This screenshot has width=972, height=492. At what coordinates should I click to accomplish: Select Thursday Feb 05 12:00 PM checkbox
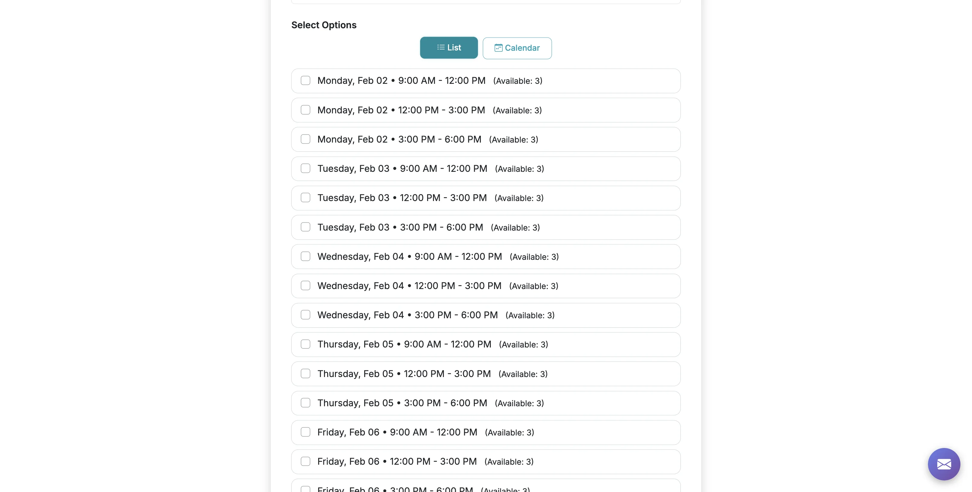(305, 373)
